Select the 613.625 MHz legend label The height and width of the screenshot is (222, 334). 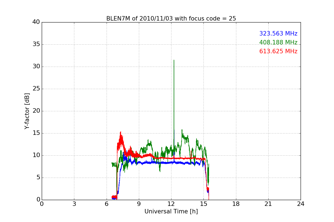278,51
